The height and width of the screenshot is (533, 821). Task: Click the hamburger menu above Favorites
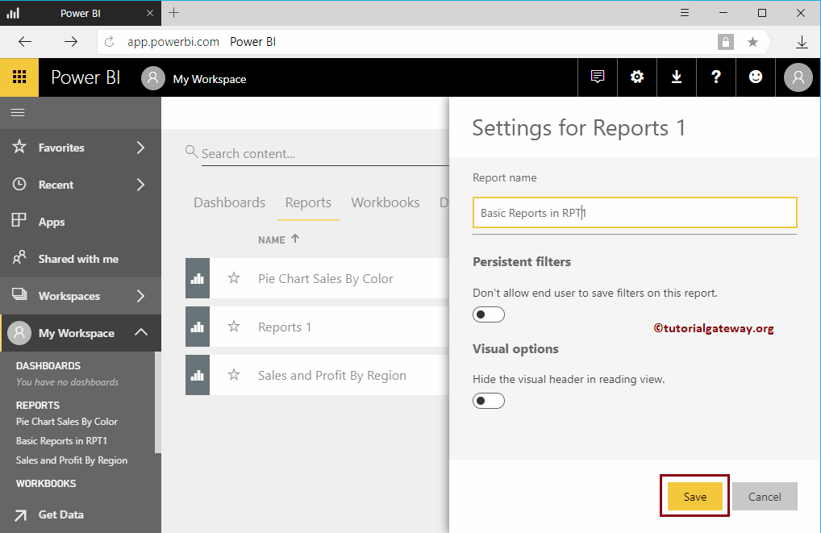[x=18, y=113]
